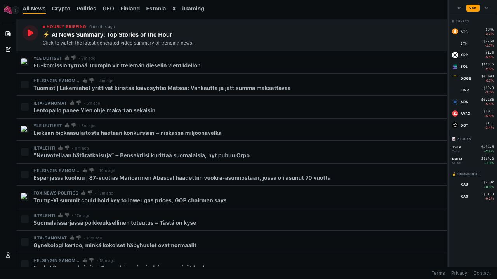
Task: Thumbs up the EU-komissio diesel story
Action: [x=67, y=58]
